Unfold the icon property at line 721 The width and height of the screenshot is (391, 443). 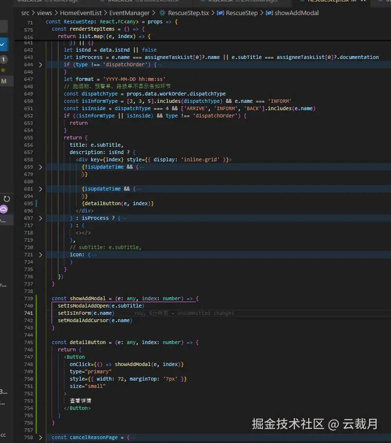pyautogui.click(x=40, y=254)
